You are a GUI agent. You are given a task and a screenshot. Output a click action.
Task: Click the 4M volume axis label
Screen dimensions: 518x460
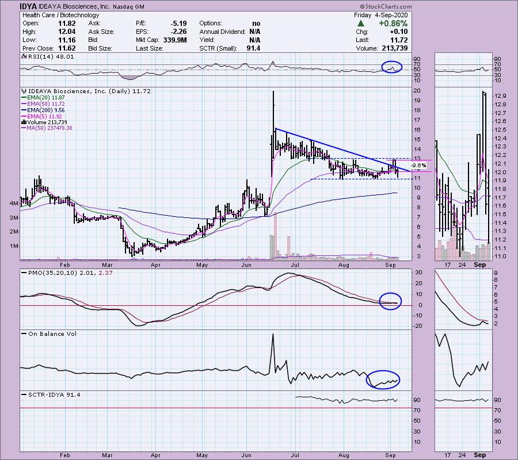pos(14,204)
